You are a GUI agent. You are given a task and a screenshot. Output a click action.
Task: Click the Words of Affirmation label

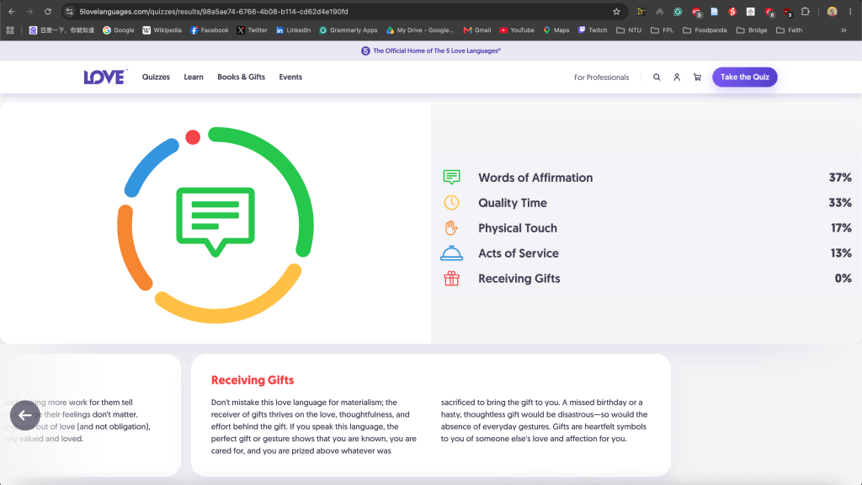click(535, 178)
